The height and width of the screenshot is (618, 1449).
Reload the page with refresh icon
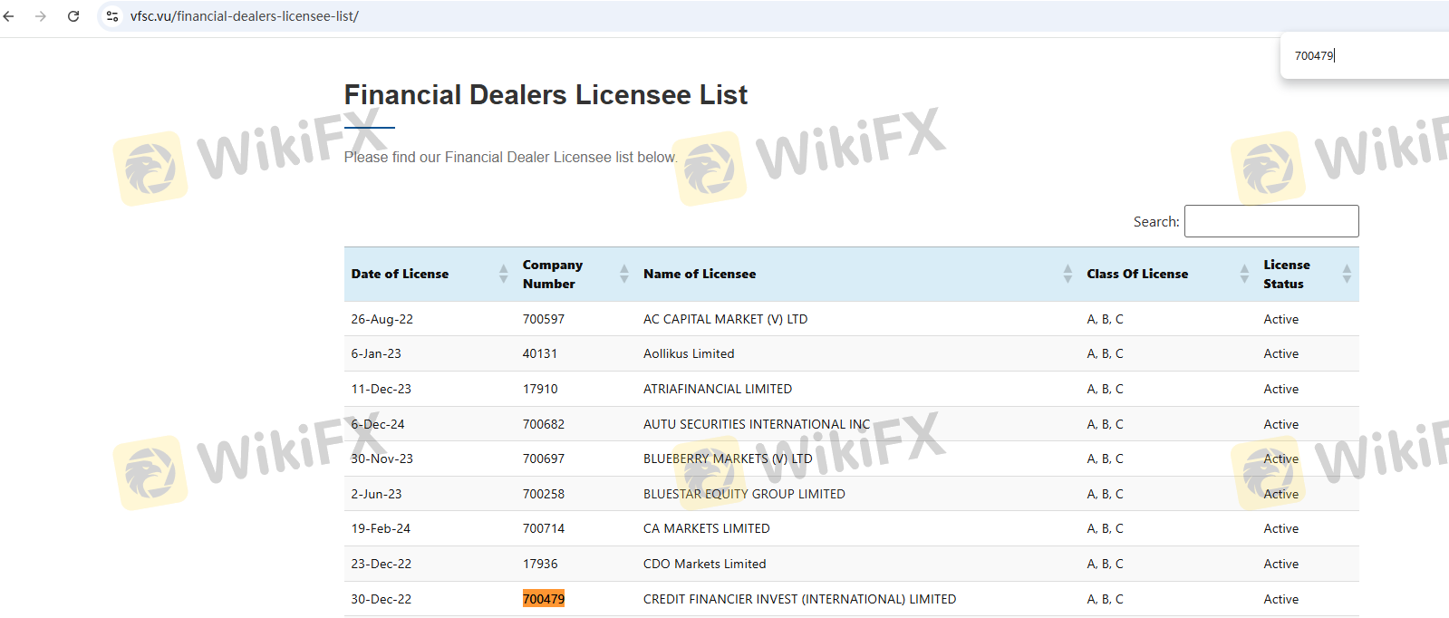pyautogui.click(x=73, y=16)
